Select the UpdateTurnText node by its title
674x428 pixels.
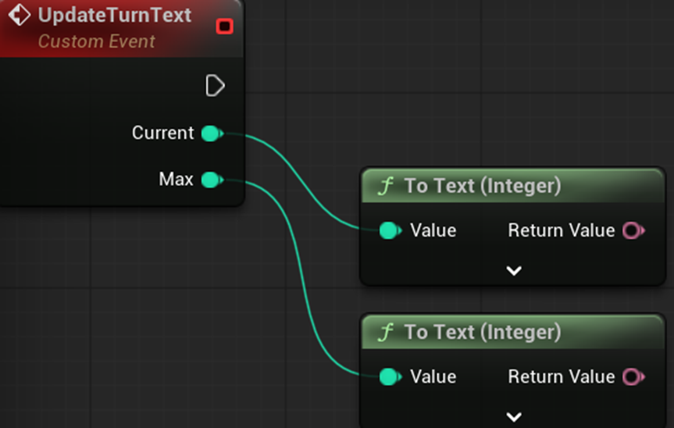(114, 16)
